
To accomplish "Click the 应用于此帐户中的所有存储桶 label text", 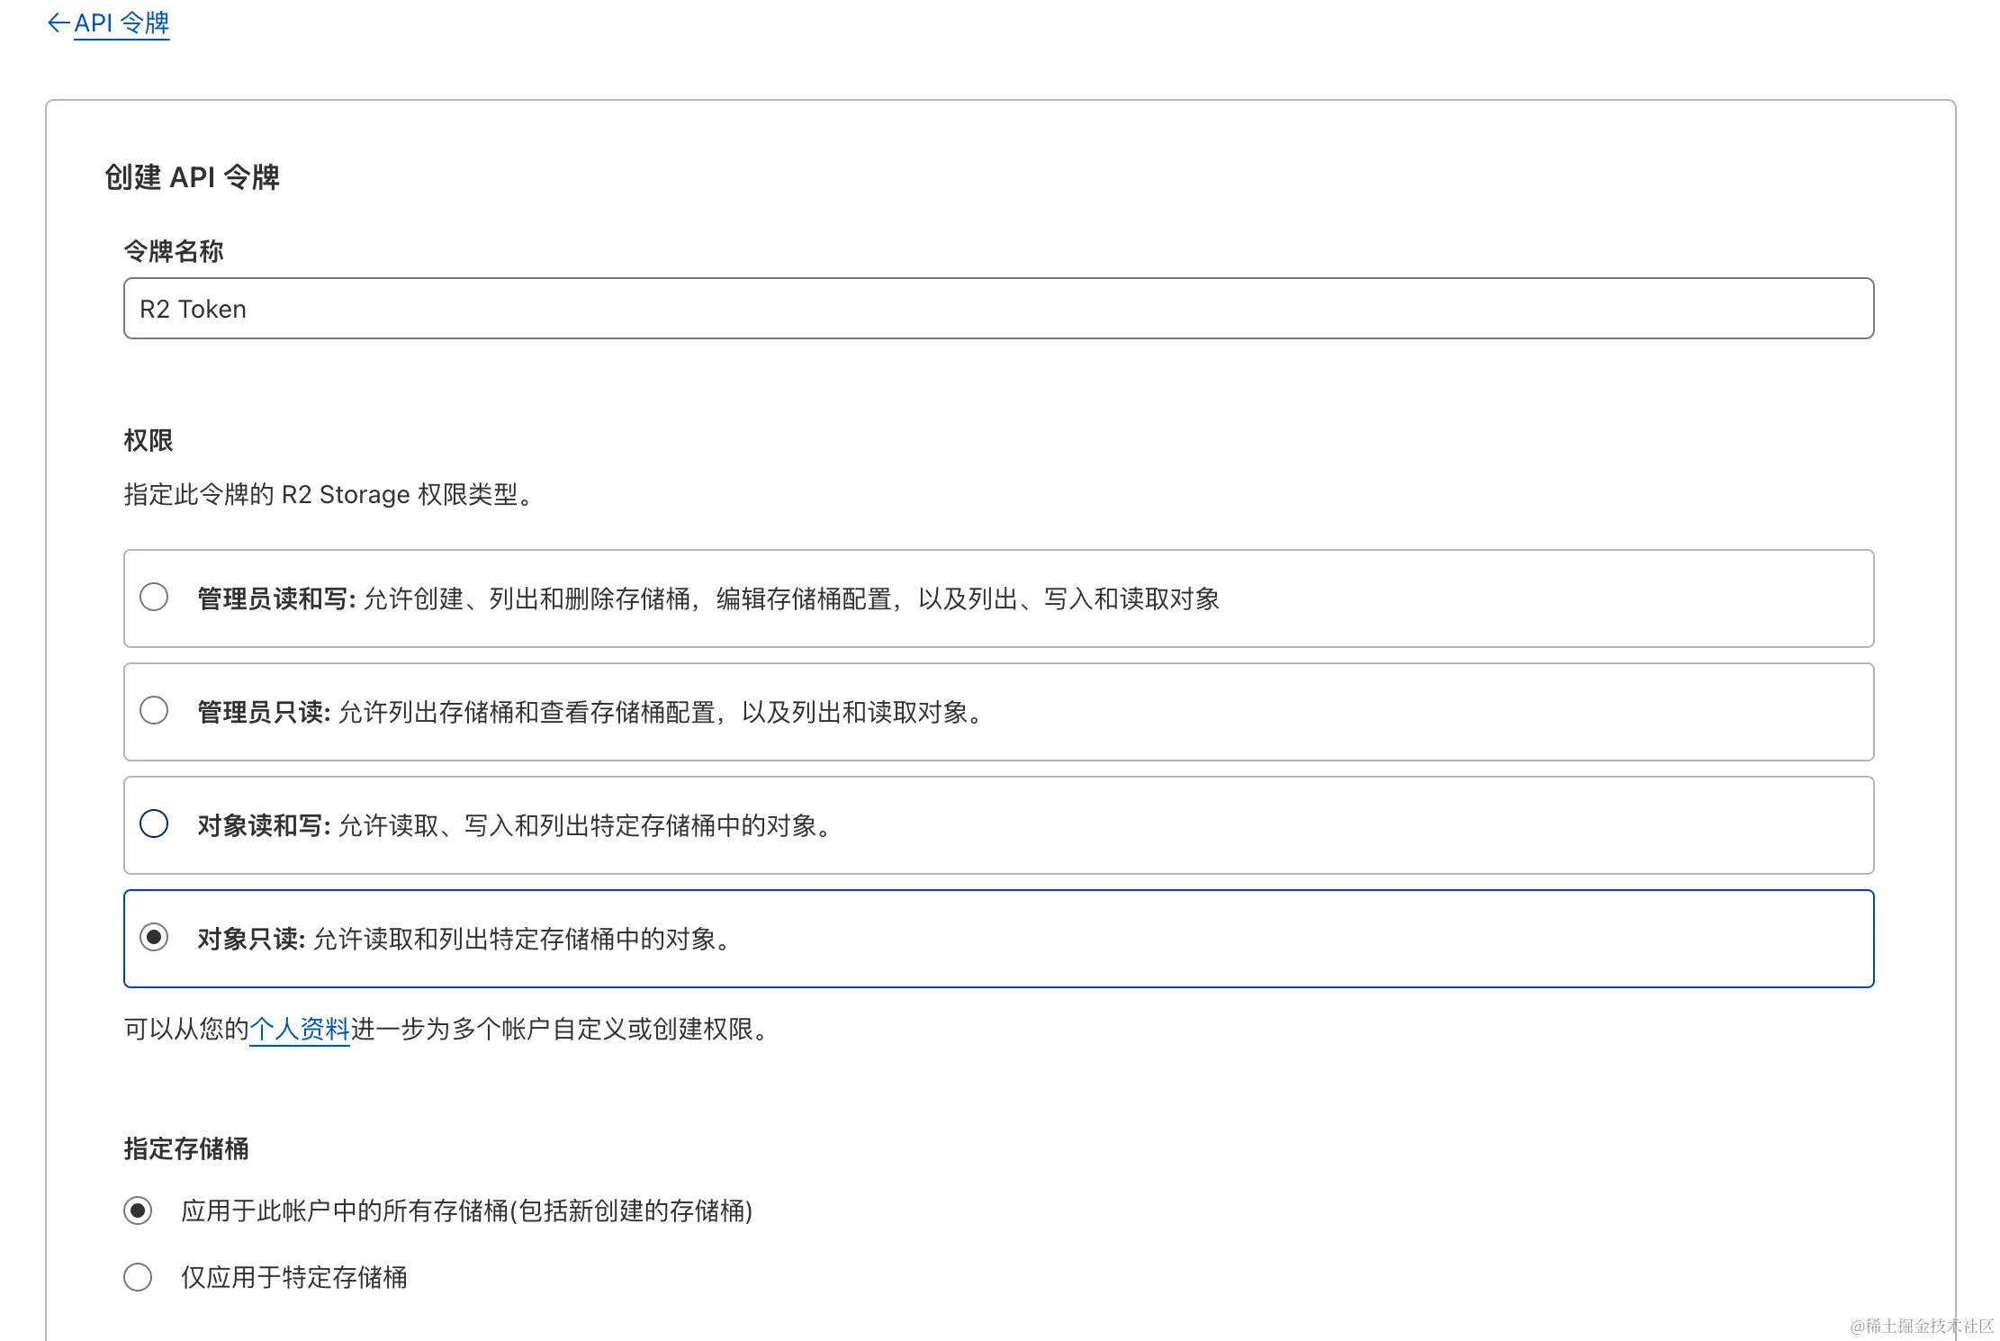I will click(x=466, y=1211).
